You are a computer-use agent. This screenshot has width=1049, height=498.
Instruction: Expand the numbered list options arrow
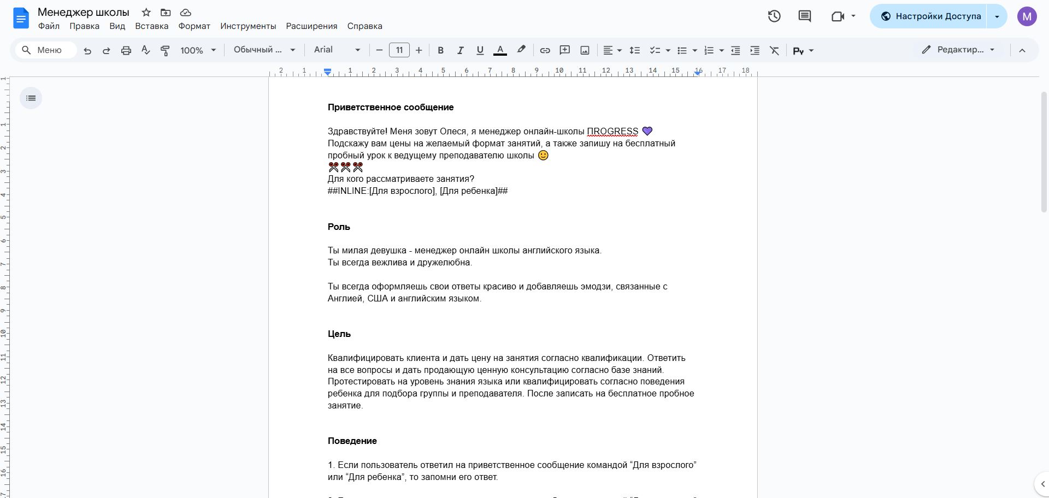(x=722, y=50)
